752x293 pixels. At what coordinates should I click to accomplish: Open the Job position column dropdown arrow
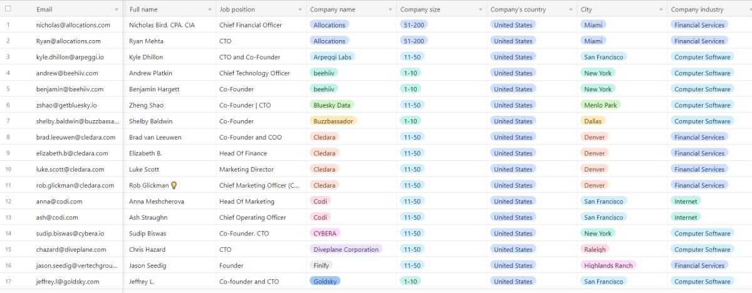click(299, 9)
